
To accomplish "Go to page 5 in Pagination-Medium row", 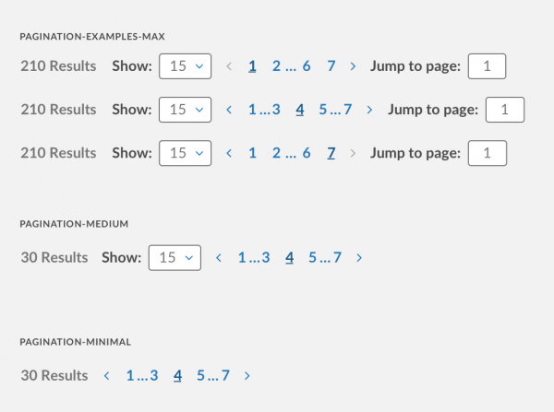I will pos(313,258).
